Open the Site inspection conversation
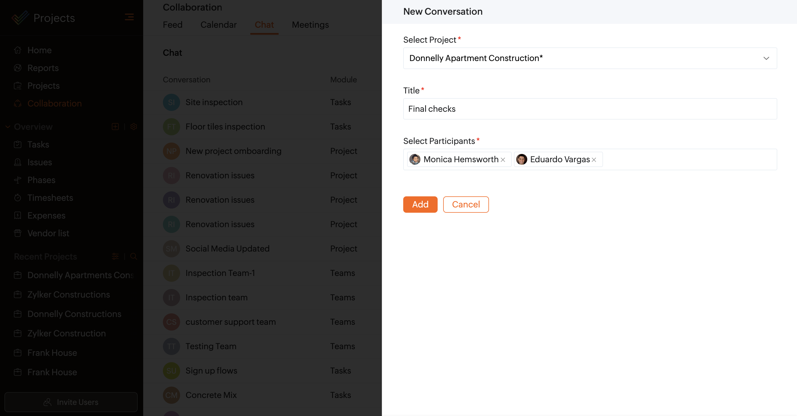This screenshot has width=797, height=416. [214, 102]
